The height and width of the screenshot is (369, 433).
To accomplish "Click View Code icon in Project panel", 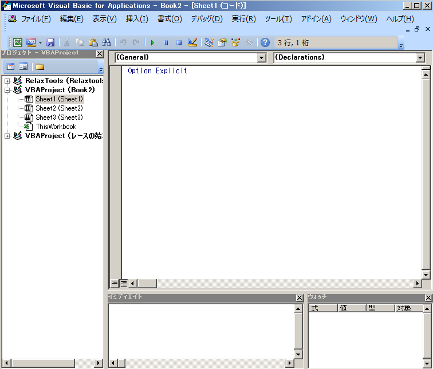I will [10, 66].
